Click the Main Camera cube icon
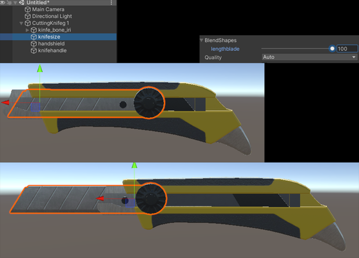The height and width of the screenshot is (258, 359). pyautogui.click(x=28, y=9)
